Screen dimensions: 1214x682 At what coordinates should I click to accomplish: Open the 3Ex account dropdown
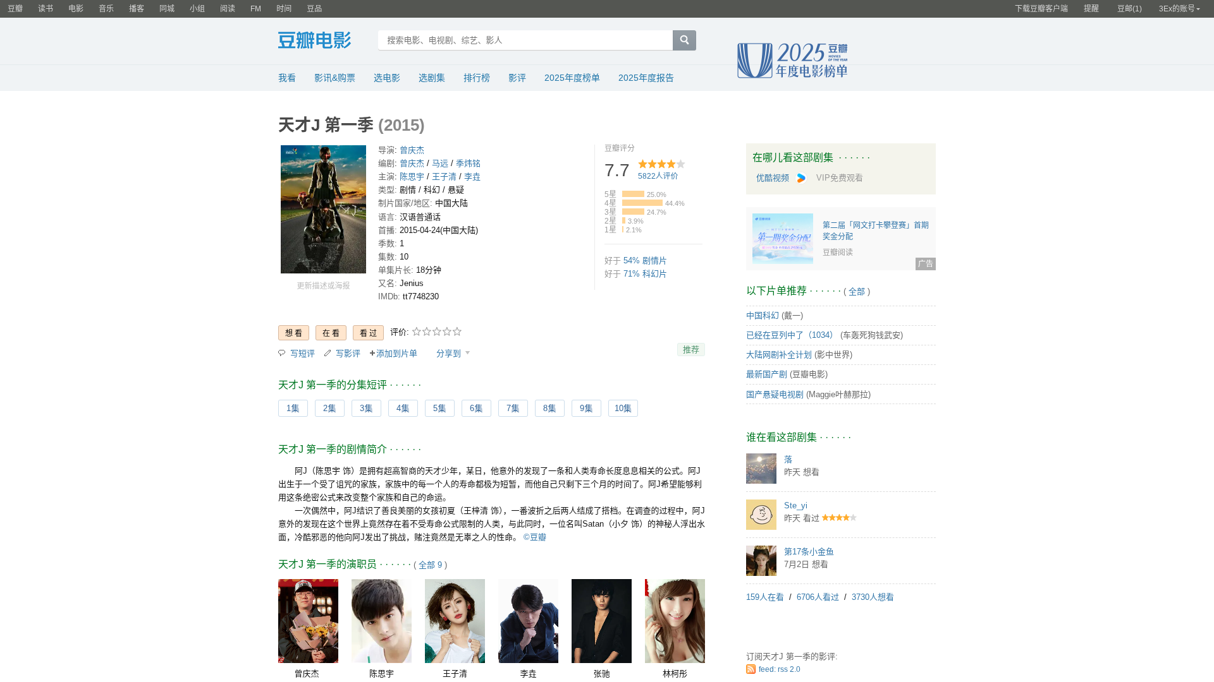tap(1179, 9)
